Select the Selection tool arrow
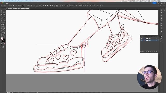 click(2, 11)
